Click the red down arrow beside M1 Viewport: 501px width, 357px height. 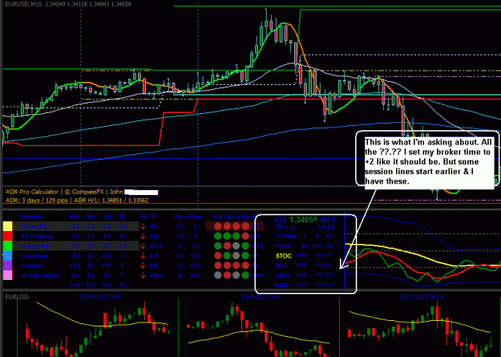(x=143, y=227)
